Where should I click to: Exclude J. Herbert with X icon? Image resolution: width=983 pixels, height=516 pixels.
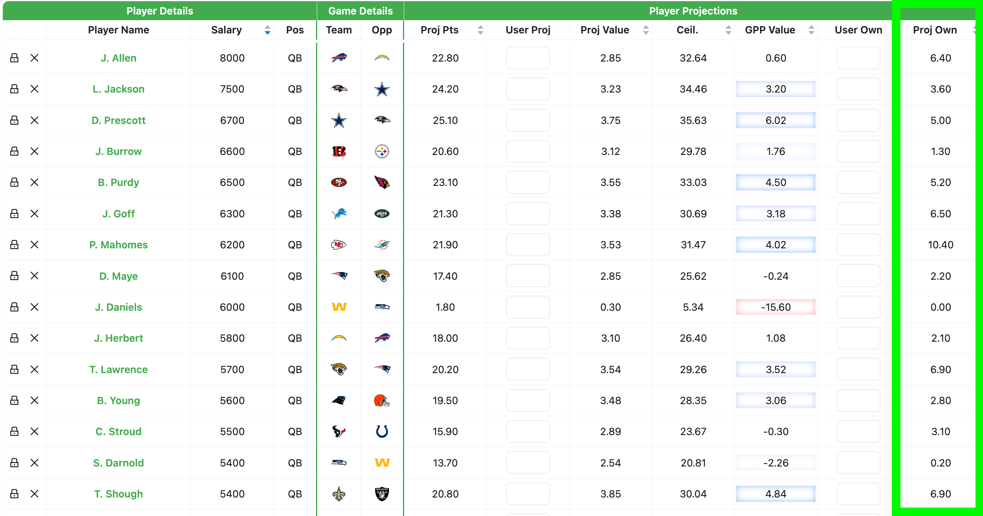35,338
